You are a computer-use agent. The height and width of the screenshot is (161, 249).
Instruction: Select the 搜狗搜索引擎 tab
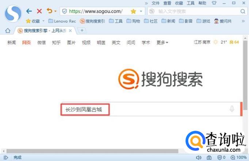pos(45,31)
